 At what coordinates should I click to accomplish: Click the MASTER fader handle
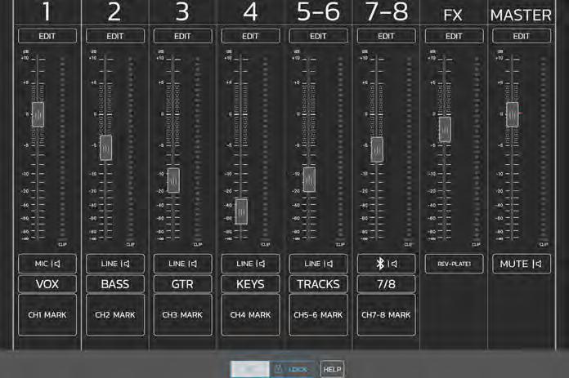click(513, 114)
